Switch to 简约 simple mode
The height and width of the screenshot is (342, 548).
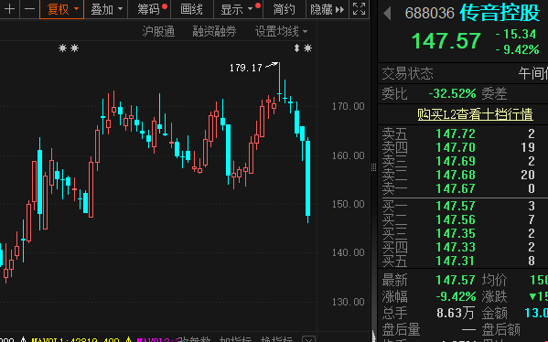coord(284,9)
